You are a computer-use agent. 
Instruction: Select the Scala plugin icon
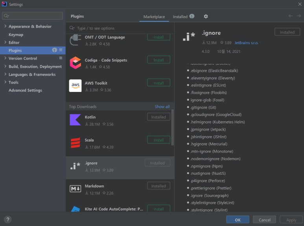(x=75, y=143)
